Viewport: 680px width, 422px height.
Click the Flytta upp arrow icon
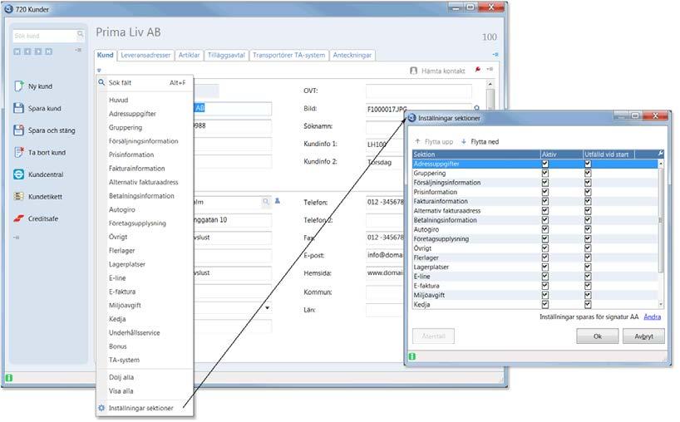click(x=417, y=141)
